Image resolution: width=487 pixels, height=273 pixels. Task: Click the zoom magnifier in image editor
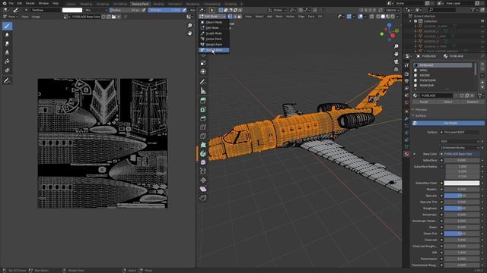click(189, 25)
